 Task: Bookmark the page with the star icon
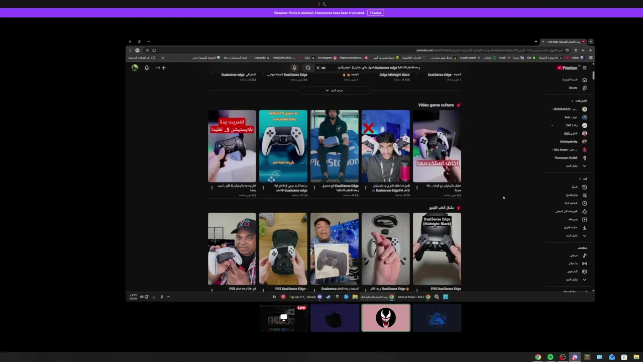pos(147,50)
